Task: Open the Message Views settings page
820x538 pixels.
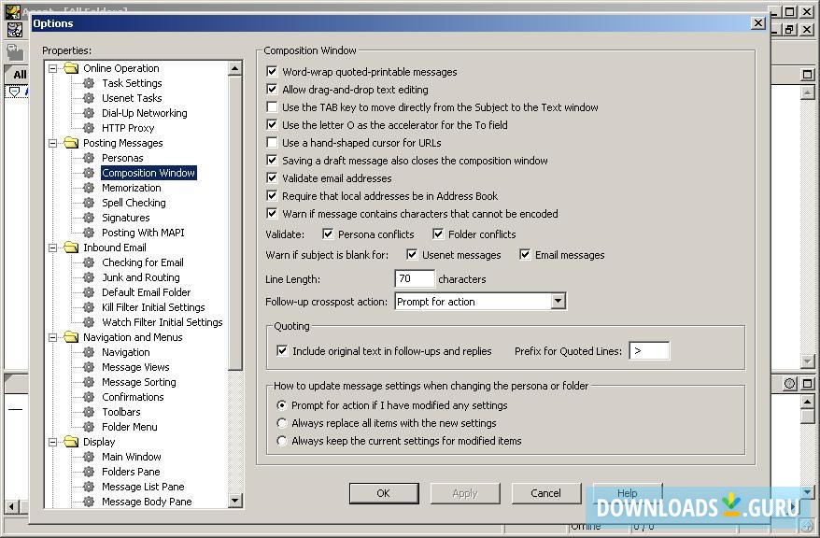Action: 135,367
